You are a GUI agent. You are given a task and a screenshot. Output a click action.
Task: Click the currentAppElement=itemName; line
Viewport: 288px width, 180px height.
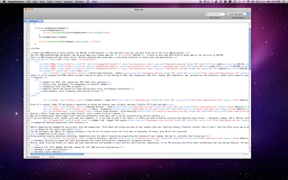click(x=53, y=37)
